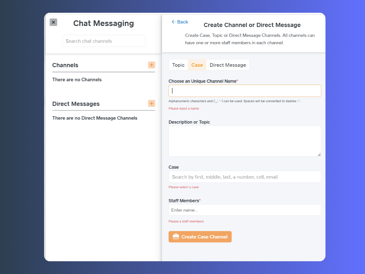Close the Chat Messaging panel
This screenshot has height=274, width=365.
(x=53, y=22)
